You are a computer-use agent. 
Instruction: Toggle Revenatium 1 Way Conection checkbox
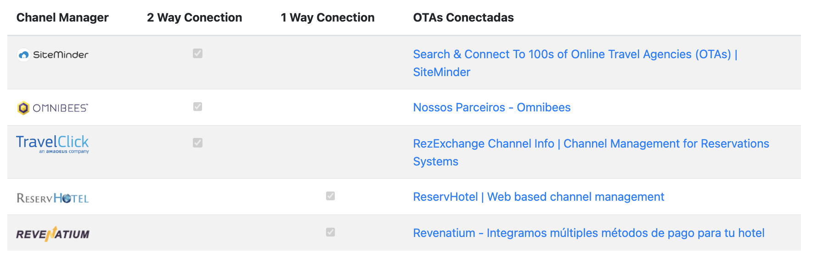click(330, 232)
